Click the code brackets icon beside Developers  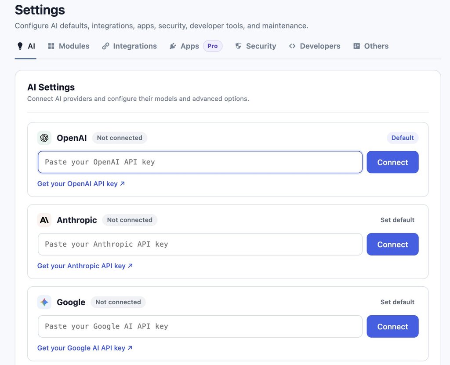292,46
